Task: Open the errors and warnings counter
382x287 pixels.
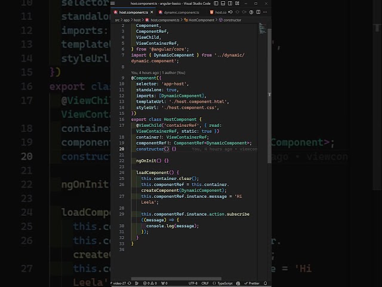Action: click(x=150, y=283)
